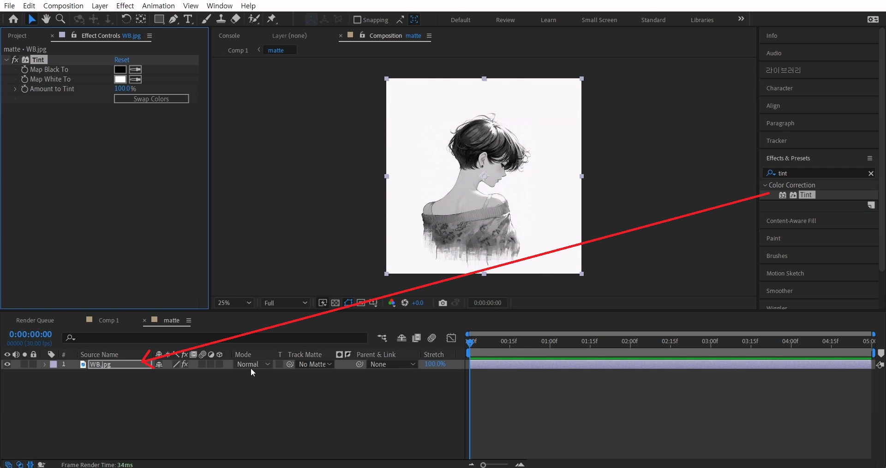Click the timeline zoom slider handle

[483, 465]
